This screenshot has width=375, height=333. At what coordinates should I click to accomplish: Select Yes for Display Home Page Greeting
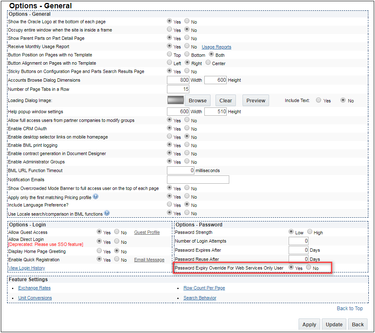(x=99, y=251)
